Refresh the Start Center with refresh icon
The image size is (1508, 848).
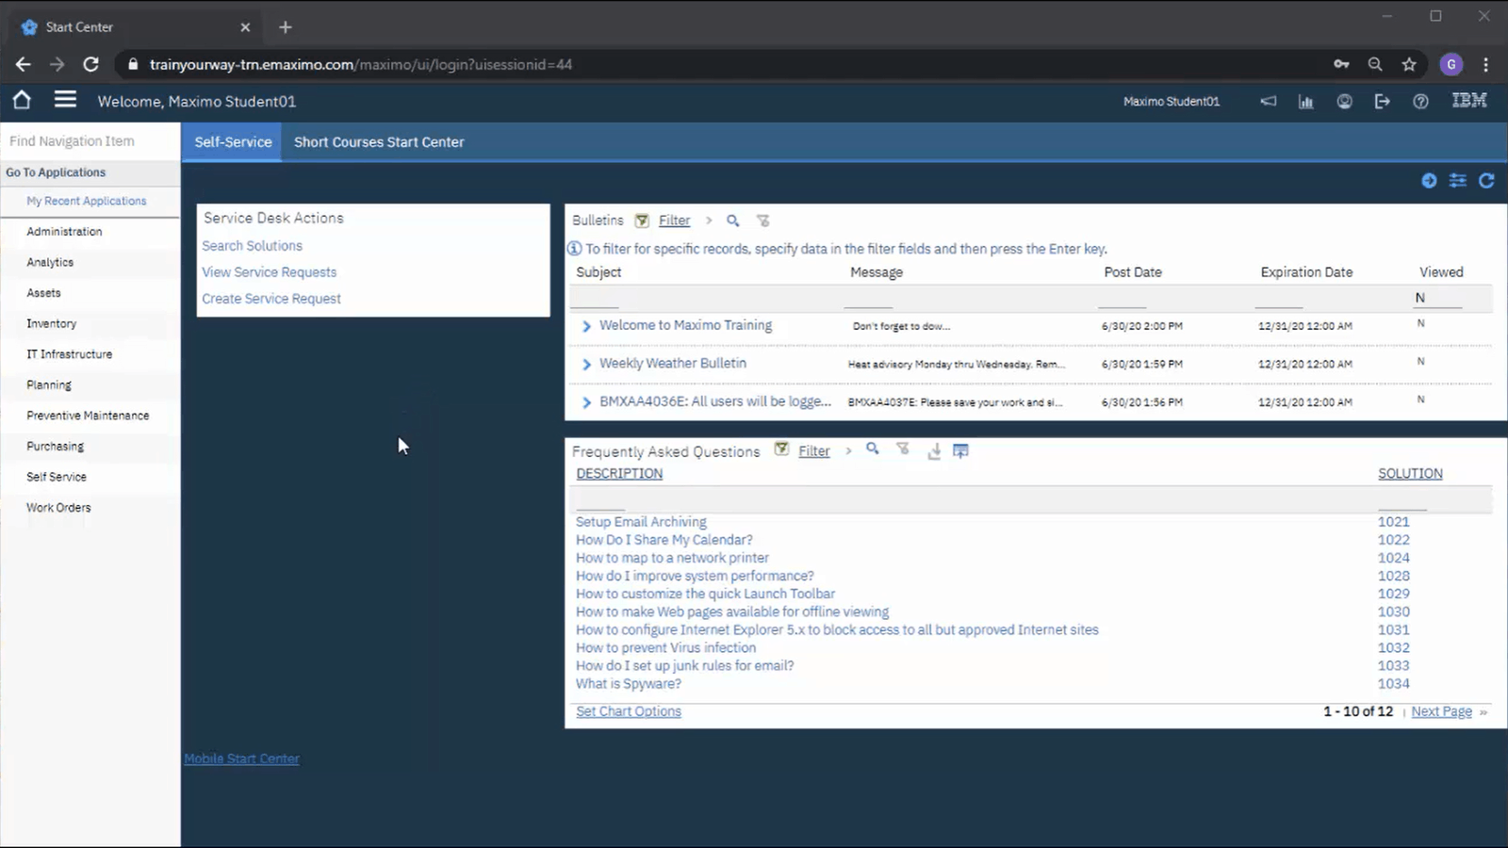click(x=1487, y=181)
